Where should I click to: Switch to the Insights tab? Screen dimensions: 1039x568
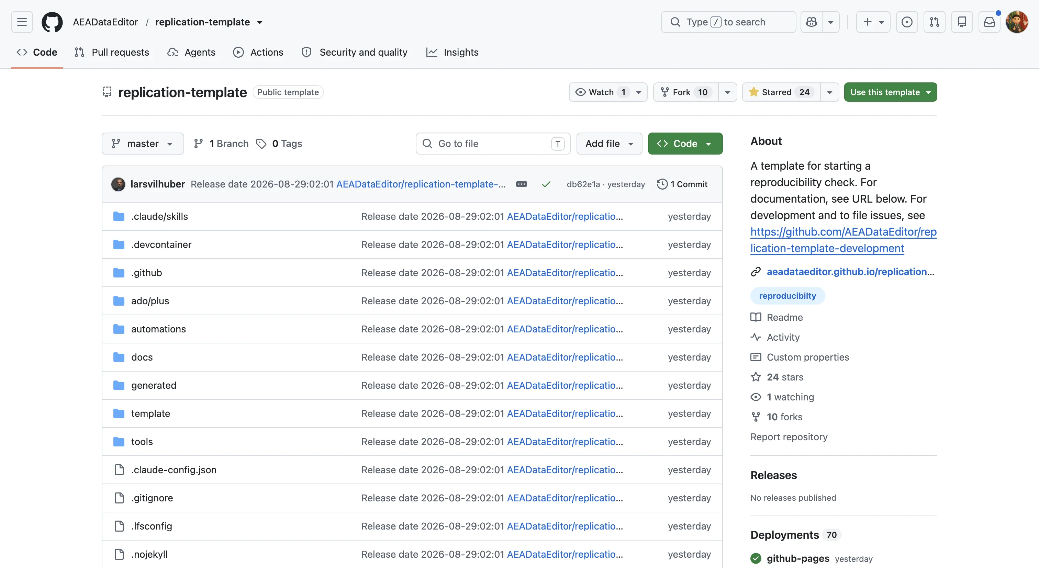coord(452,53)
